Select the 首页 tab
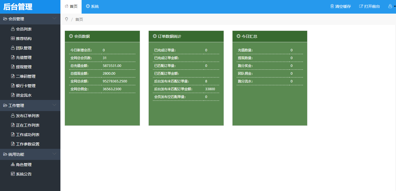 coord(71,6)
